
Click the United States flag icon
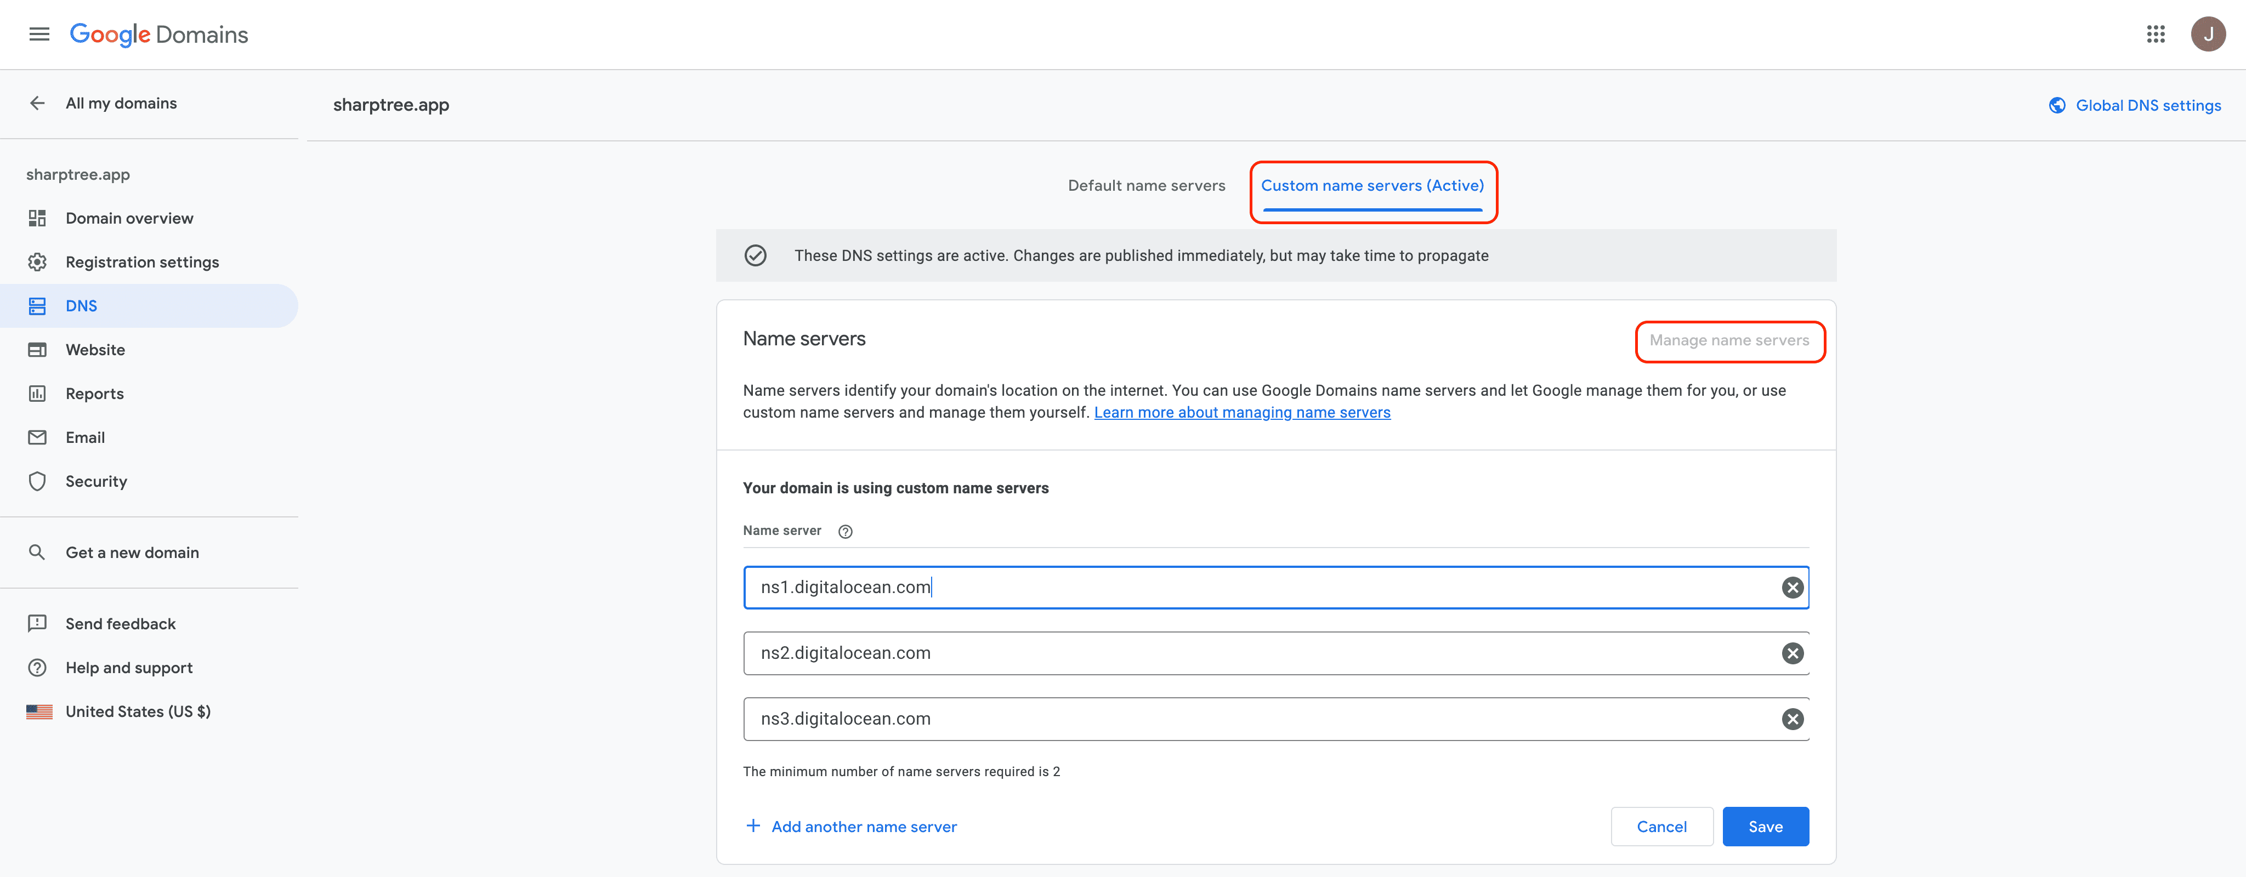point(39,711)
